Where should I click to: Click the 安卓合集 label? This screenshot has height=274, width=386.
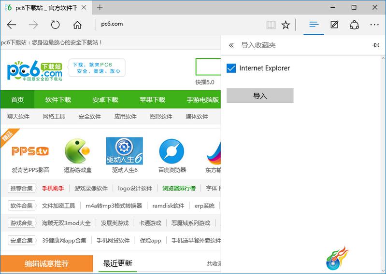[x=21, y=240]
